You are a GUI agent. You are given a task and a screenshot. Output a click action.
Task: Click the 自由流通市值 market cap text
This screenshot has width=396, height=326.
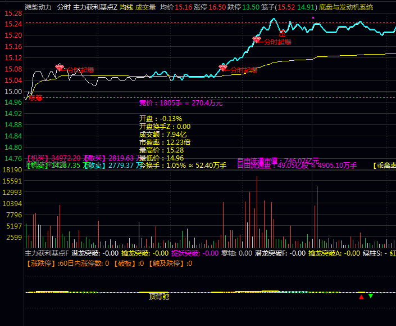[257, 160]
